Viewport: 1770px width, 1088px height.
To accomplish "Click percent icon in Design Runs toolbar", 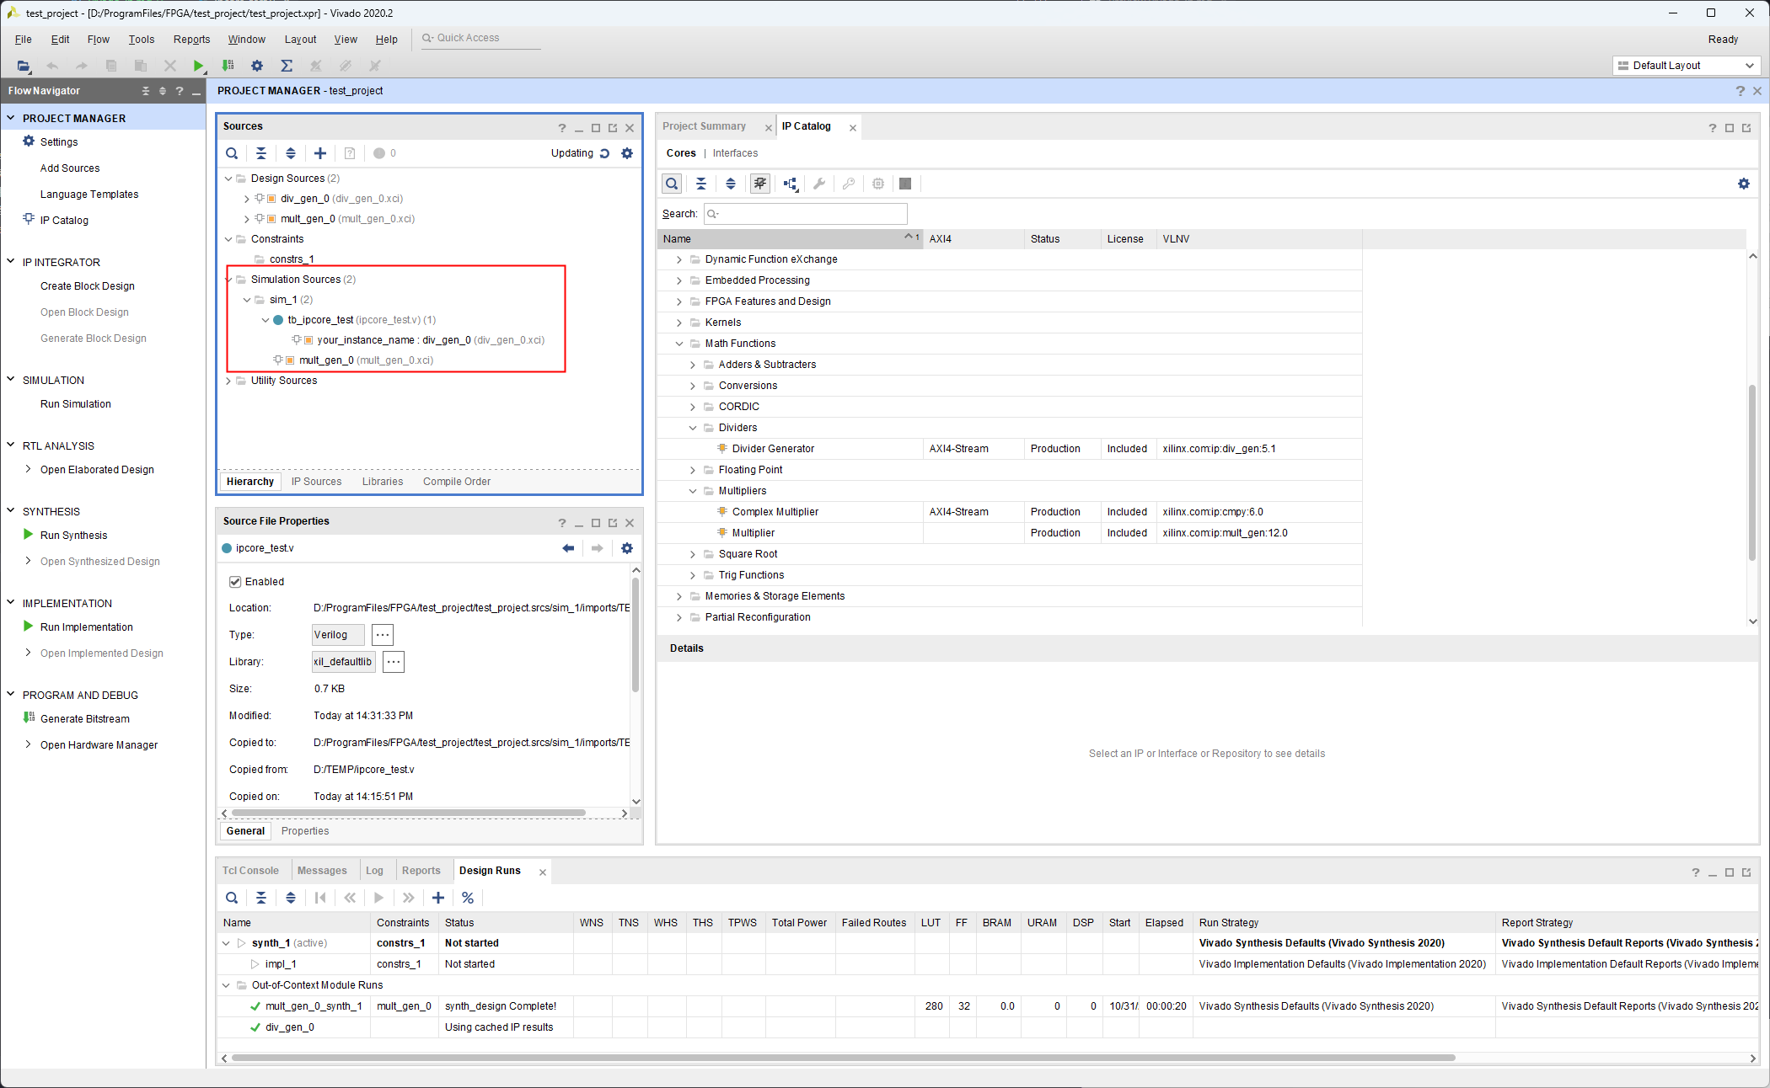I will (468, 898).
